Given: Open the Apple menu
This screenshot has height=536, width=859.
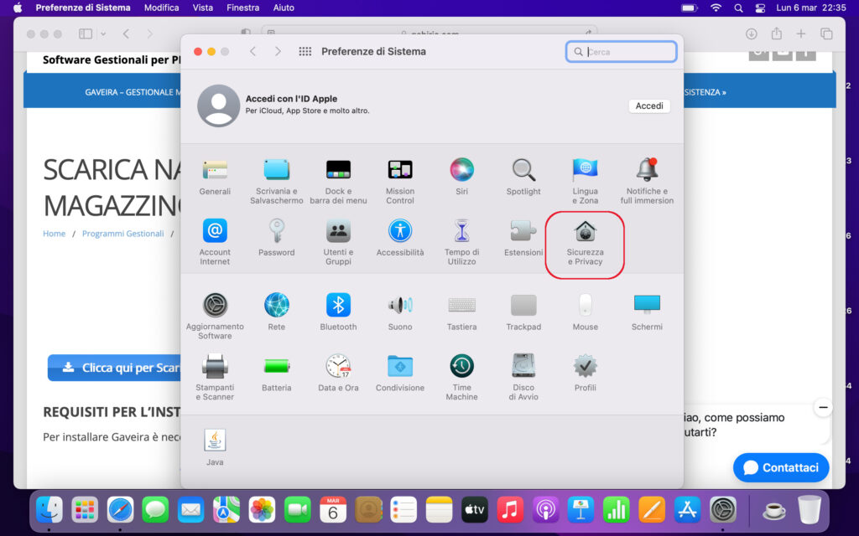Looking at the screenshot, I should (x=18, y=8).
